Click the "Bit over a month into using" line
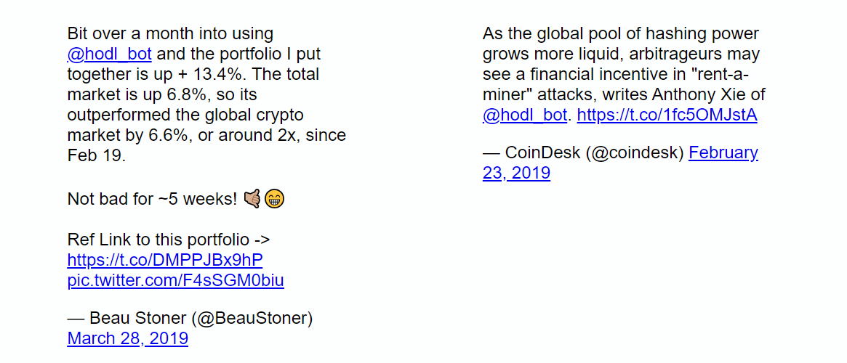This screenshot has width=847, height=363. (x=170, y=34)
